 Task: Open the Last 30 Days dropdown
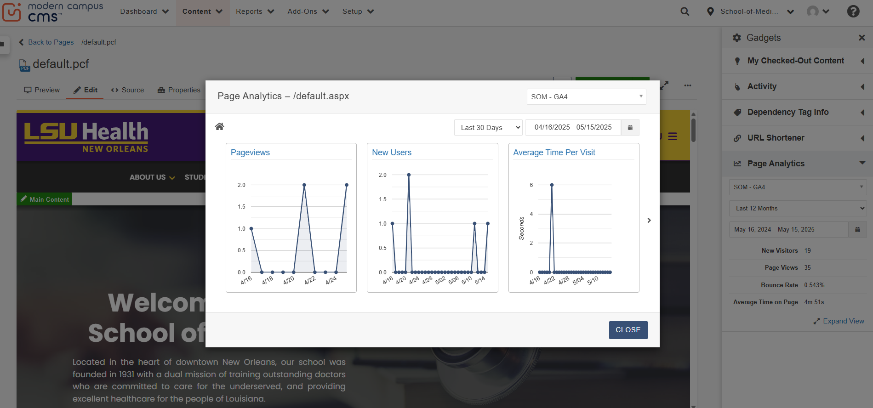point(488,128)
